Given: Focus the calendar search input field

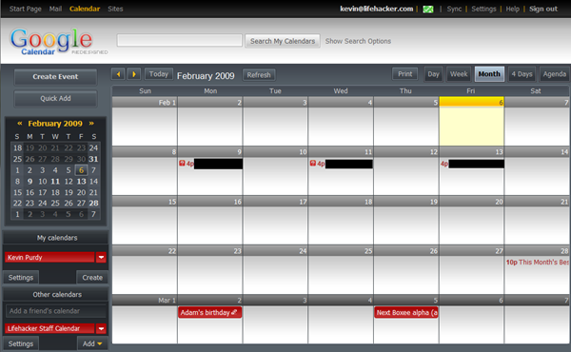Looking at the screenshot, I should pos(180,40).
